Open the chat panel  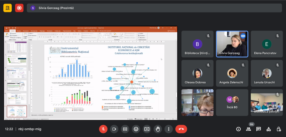258,129
